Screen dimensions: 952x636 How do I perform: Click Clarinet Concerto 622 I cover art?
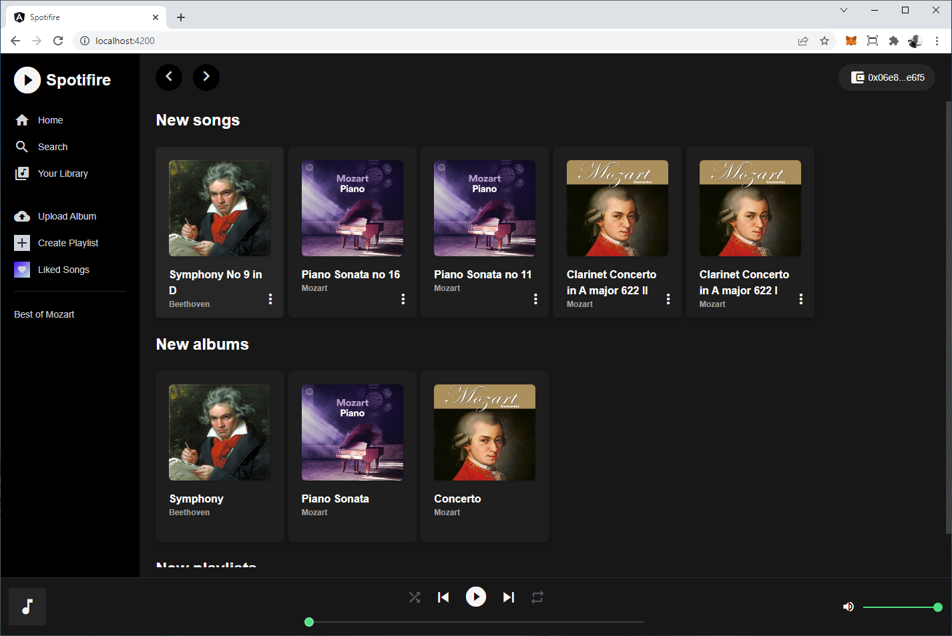click(750, 208)
